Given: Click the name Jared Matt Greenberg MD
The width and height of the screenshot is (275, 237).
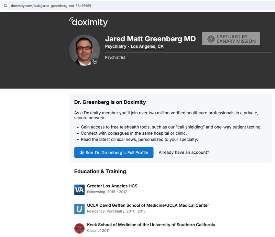Looking at the screenshot, I should click(x=150, y=39).
